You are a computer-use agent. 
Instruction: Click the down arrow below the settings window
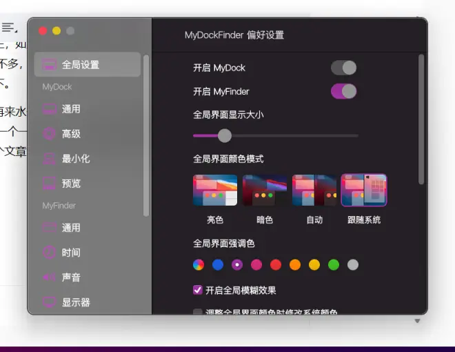click(417, 321)
